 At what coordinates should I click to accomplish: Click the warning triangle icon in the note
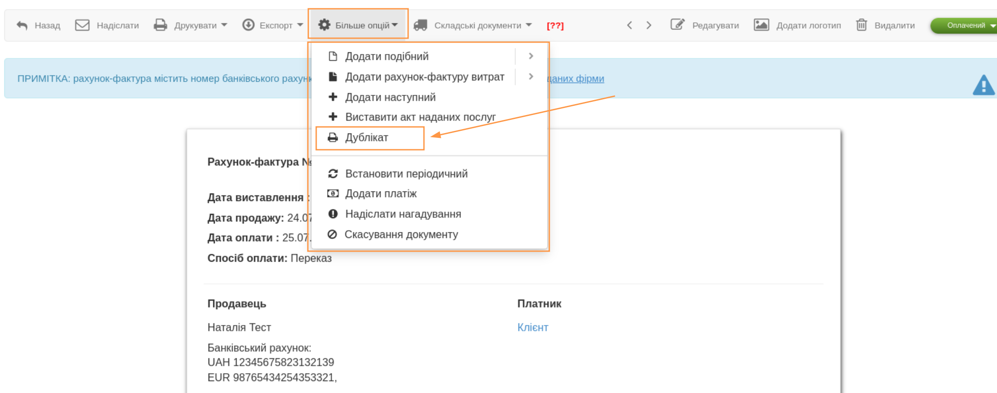[x=983, y=85]
